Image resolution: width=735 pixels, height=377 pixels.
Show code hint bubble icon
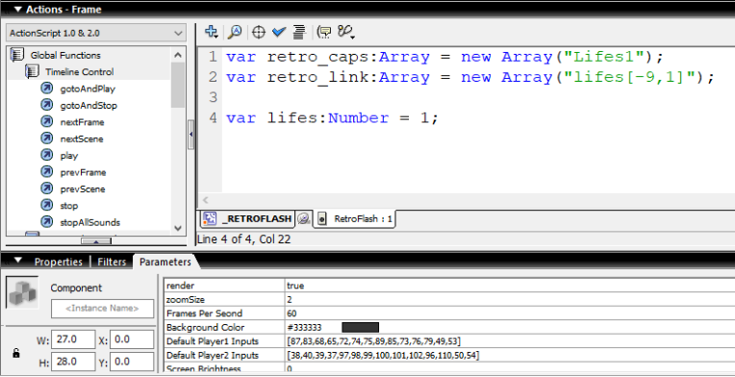click(324, 32)
